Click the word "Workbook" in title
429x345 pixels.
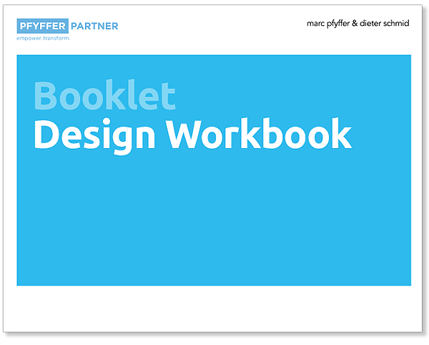[259, 134]
